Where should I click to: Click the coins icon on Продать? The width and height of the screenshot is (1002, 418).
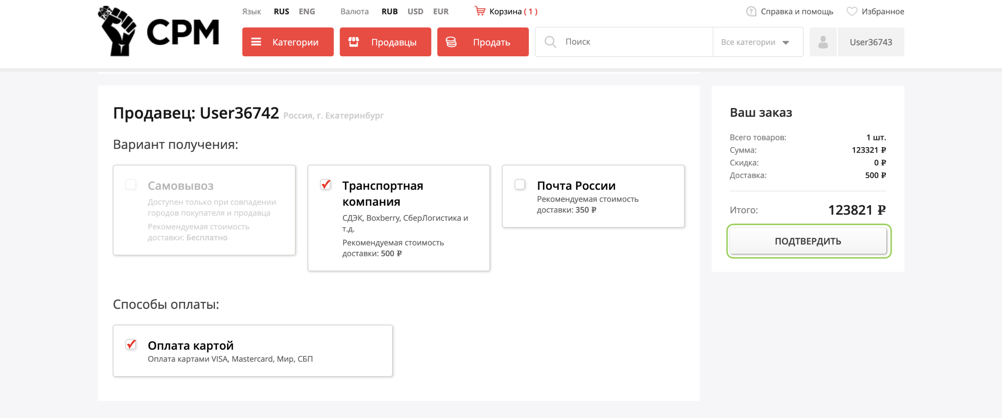click(x=451, y=42)
